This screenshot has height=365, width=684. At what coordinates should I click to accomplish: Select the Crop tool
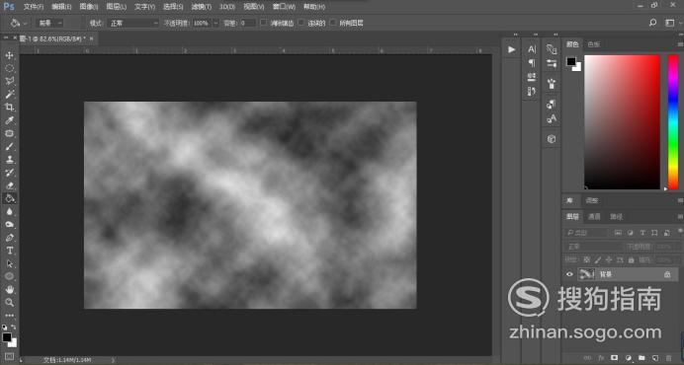(9, 108)
